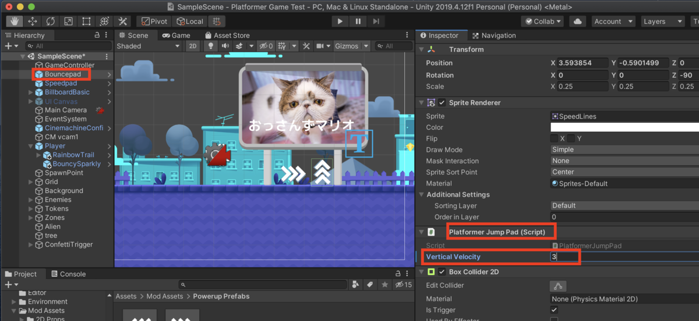Screen dimensions: 699x321
Task: Open Asset Store tab
Action: click(227, 35)
